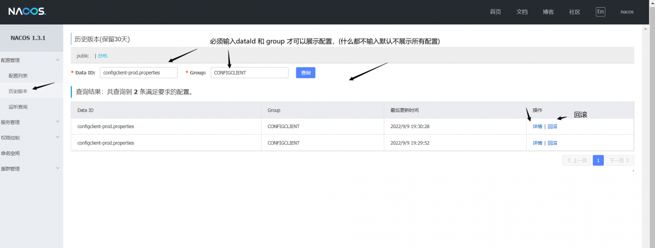This screenshot has width=655, height=248.
Task: Open the 博客 top navigation link
Action: (x=548, y=12)
